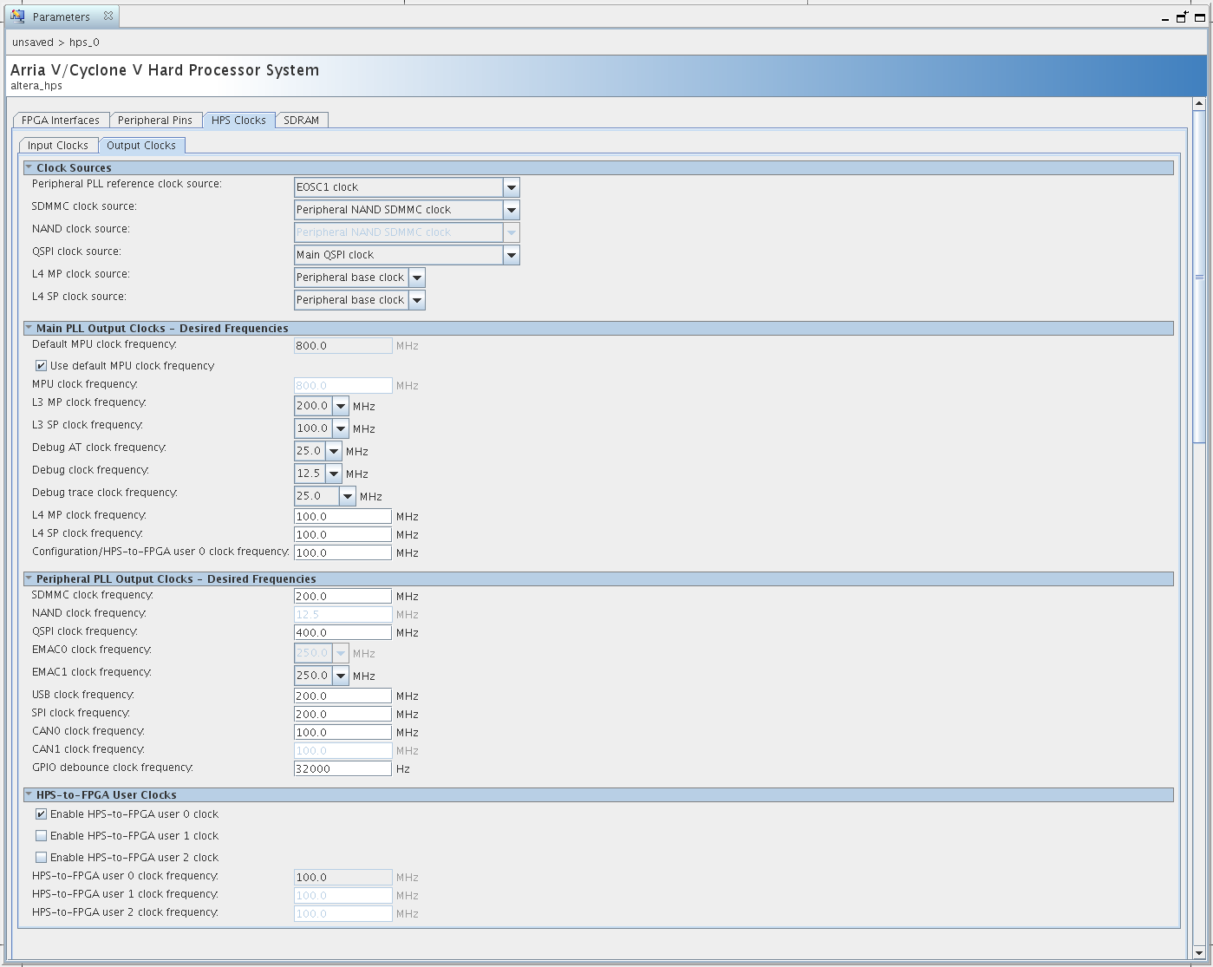Open L3 SP clock frequency dropdown

pyautogui.click(x=341, y=428)
